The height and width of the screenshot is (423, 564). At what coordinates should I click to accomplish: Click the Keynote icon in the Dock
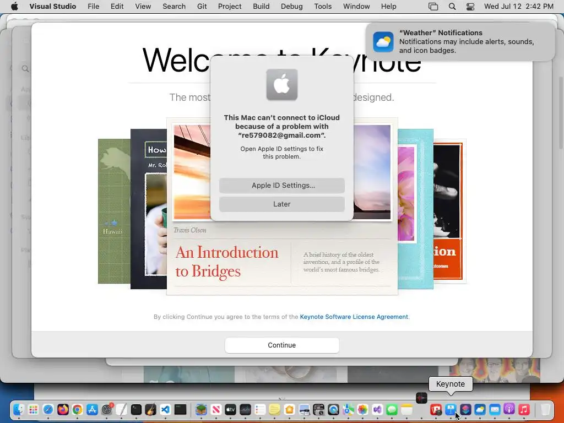click(451, 409)
